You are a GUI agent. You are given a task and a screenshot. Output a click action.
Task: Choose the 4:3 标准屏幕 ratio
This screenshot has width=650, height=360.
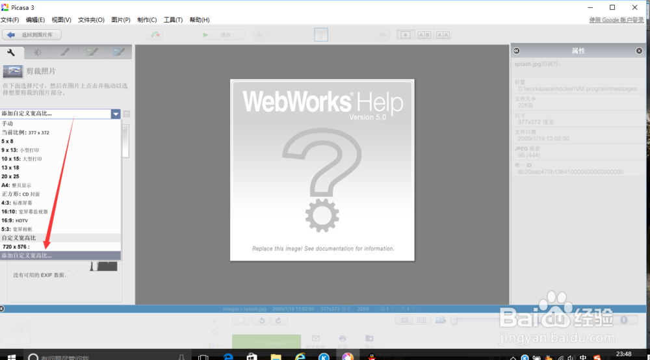point(60,203)
